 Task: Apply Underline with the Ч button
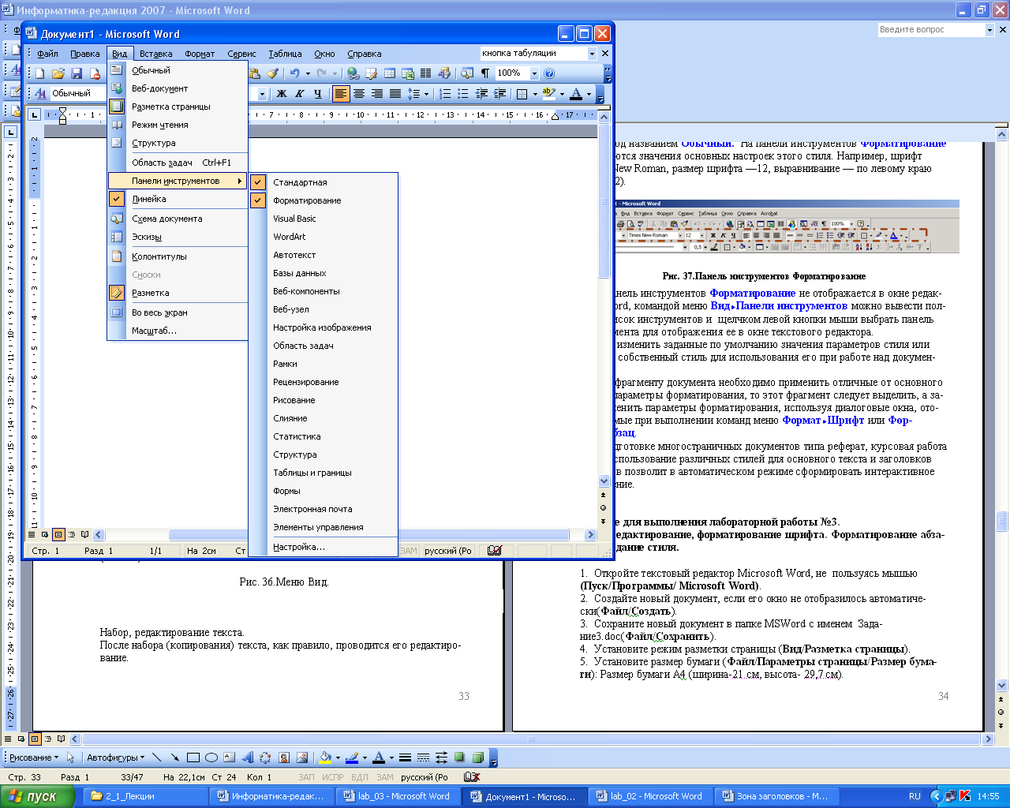(318, 94)
